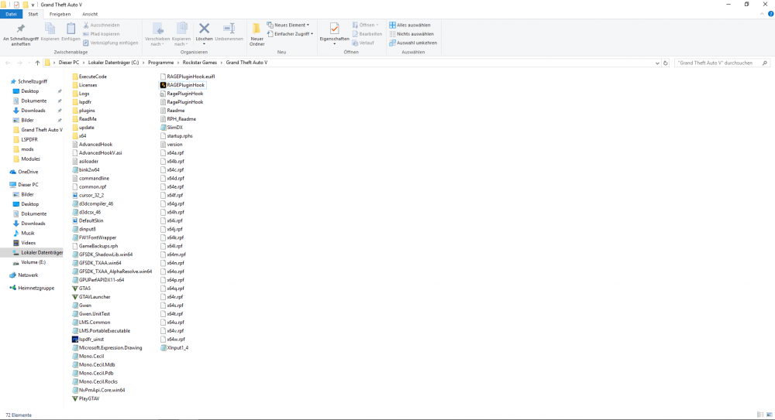Switch to the Ansicht ribbon tab
The width and height of the screenshot is (775, 420).
point(90,15)
